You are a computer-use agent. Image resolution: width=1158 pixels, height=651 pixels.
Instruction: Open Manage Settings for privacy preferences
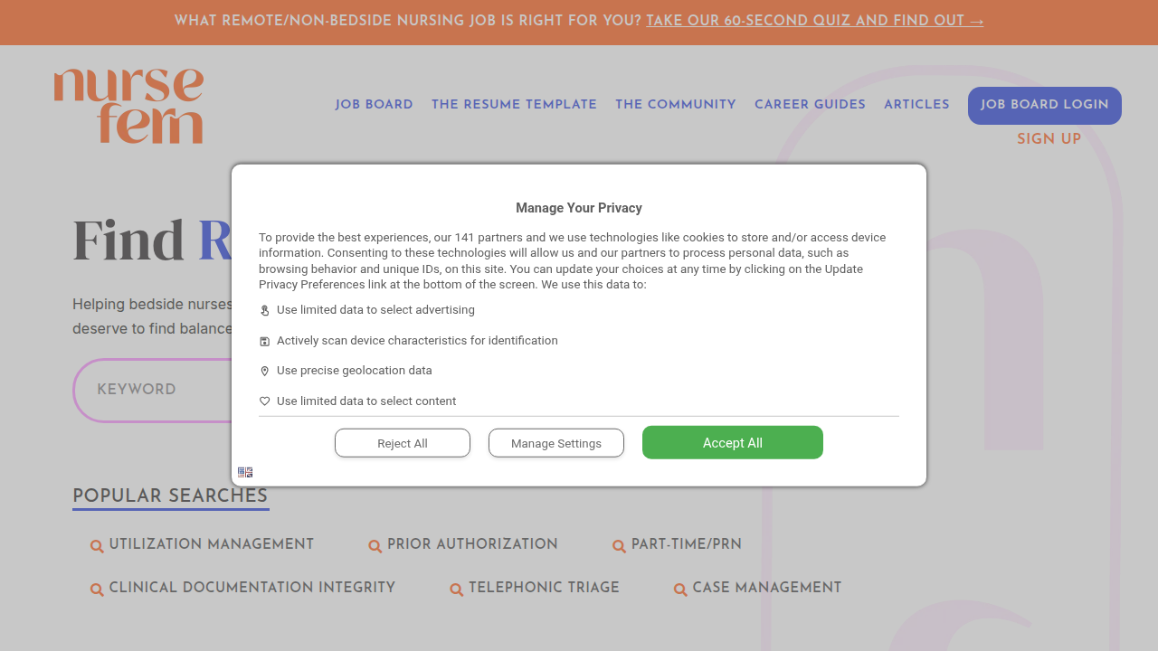[x=555, y=443]
